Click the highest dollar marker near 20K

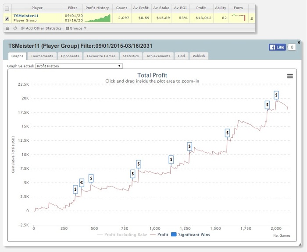pyautogui.click(x=276, y=95)
